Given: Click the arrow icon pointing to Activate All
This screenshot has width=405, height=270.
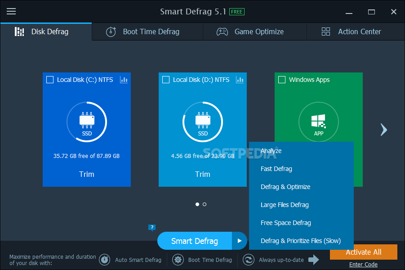Looking at the screenshot, I should (314, 259).
